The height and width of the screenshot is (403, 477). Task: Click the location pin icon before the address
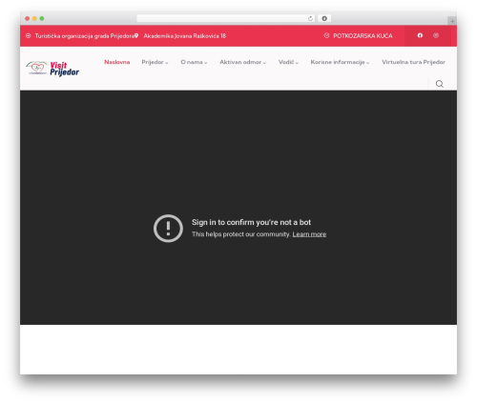(136, 36)
